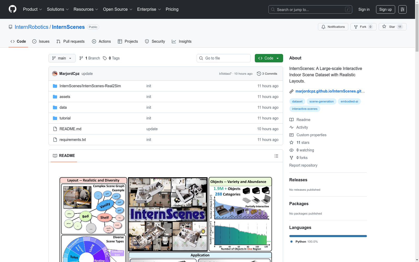Click the Python language progress bar
This screenshot has width=419, height=262.
coord(328,236)
